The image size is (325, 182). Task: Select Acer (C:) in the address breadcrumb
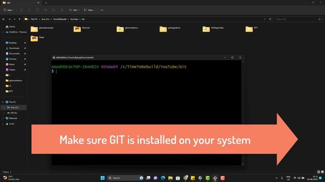(45, 19)
